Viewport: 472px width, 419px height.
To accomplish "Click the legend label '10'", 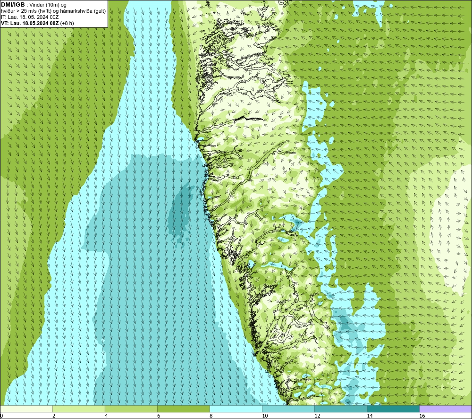I will coord(265,416).
